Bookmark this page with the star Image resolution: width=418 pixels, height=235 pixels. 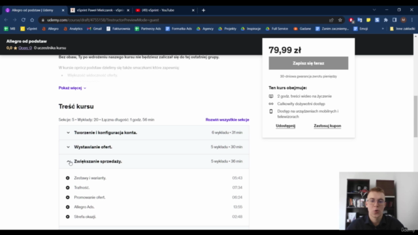[x=340, y=20]
